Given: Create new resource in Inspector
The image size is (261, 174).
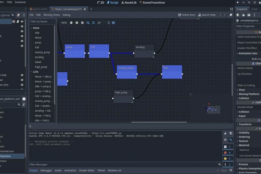Looking at the screenshot, I should 238,15.
